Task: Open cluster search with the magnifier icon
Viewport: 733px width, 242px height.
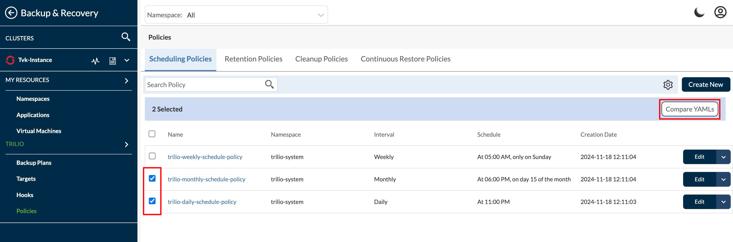Action: 126,37
